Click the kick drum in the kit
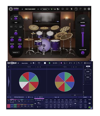The image size is (100, 116). pos(44,46)
